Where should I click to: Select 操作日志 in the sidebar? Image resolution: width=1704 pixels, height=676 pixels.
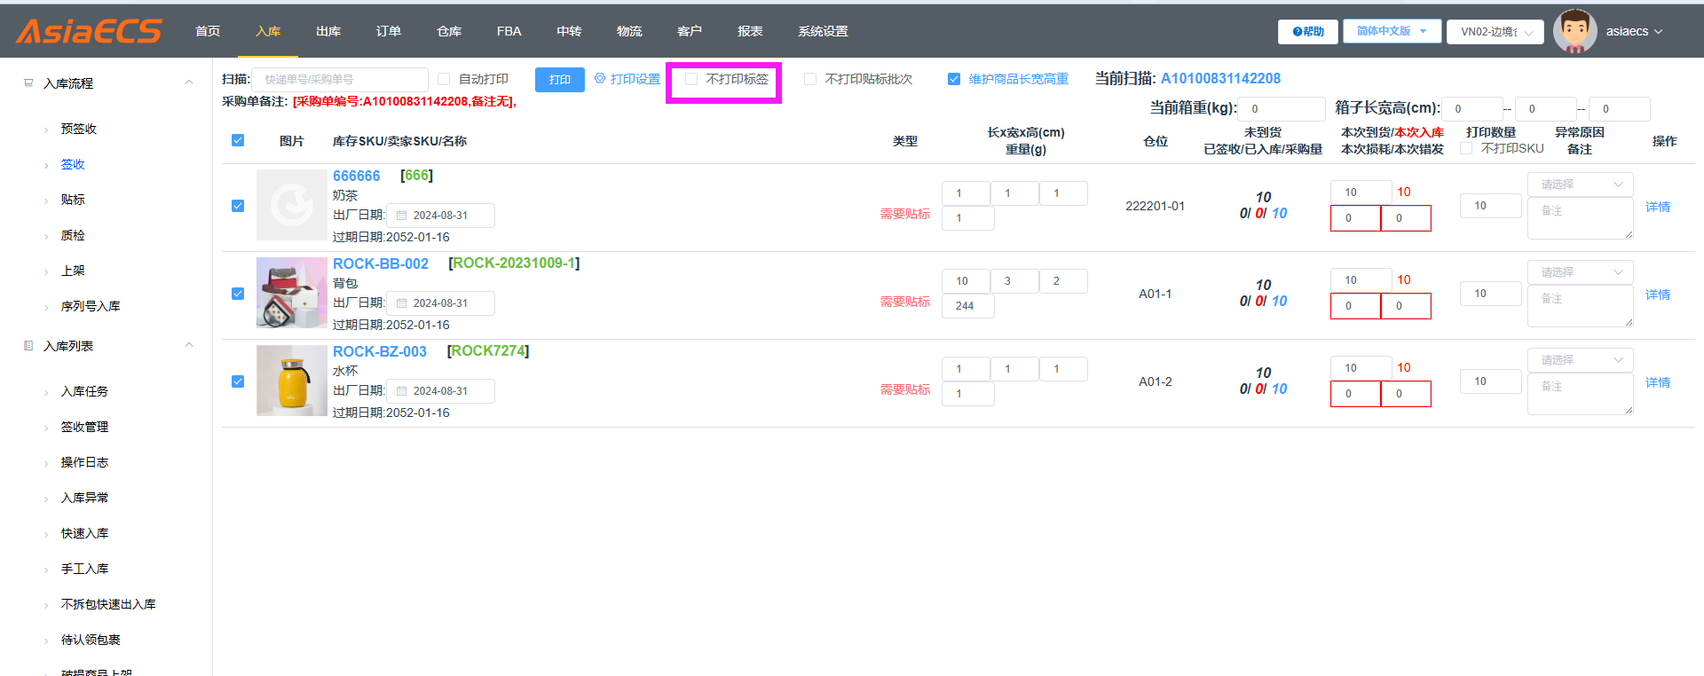click(x=84, y=462)
